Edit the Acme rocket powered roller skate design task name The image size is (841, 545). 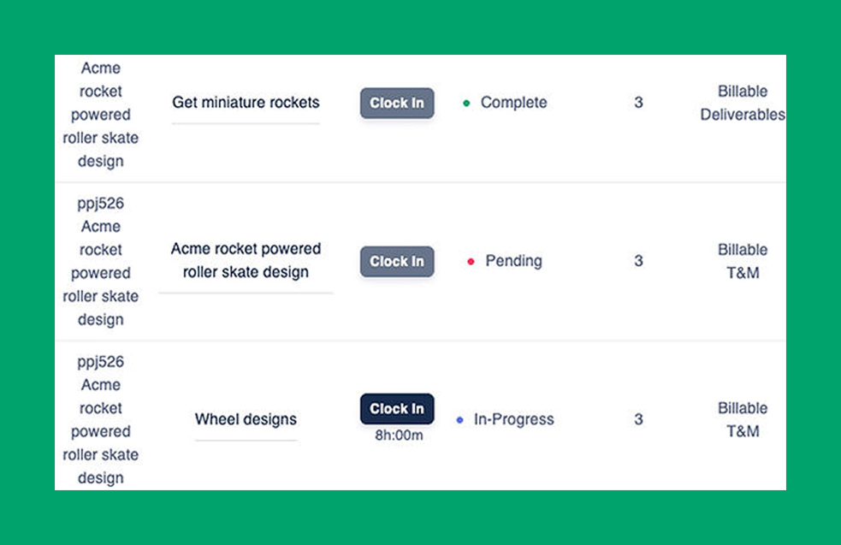tap(246, 261)
